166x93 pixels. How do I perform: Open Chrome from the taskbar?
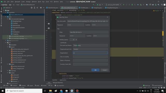[x=61, y=91]
